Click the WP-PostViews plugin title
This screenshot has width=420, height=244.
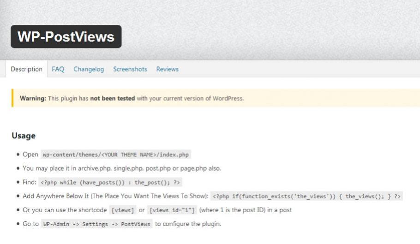[66, 36]
